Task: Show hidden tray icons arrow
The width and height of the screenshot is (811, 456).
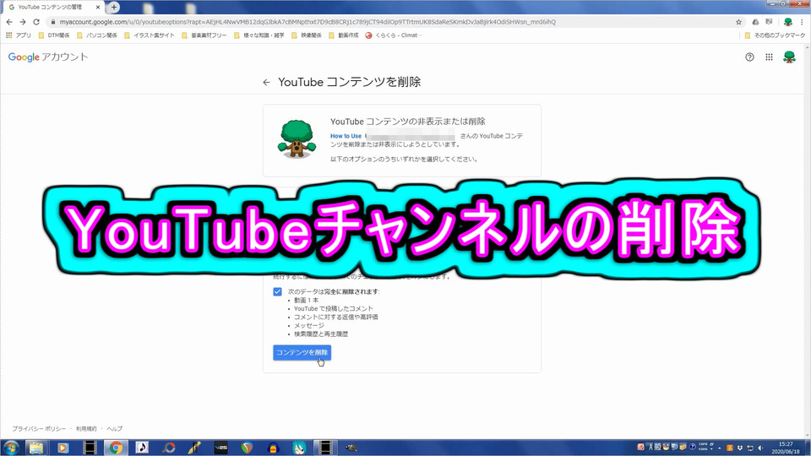Action: [720, 448]
